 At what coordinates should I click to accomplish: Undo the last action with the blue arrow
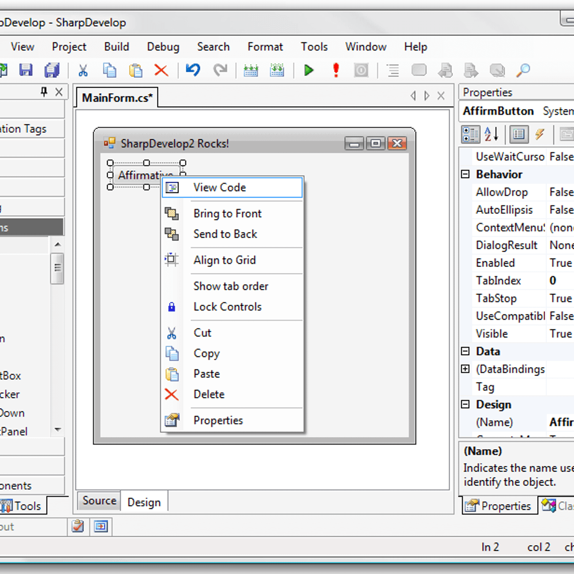point(193,70)
